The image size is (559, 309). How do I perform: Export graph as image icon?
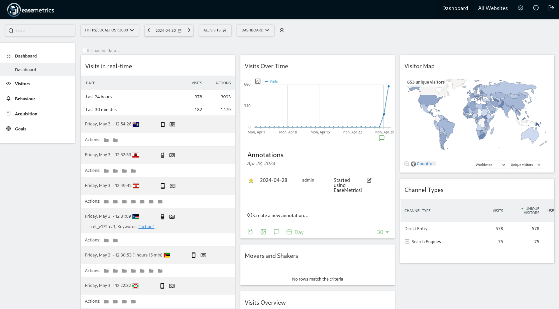(x=263, y=232)
